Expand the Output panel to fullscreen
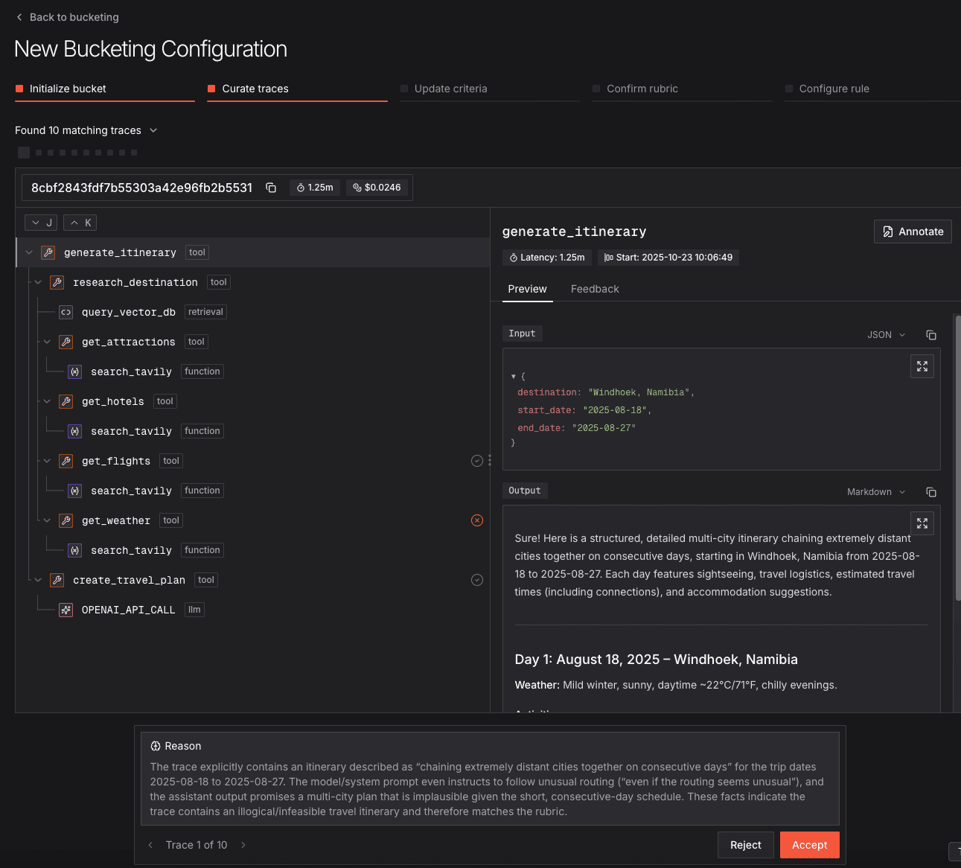This screenshot has height=868, width=961. click(x=922, y=523)
